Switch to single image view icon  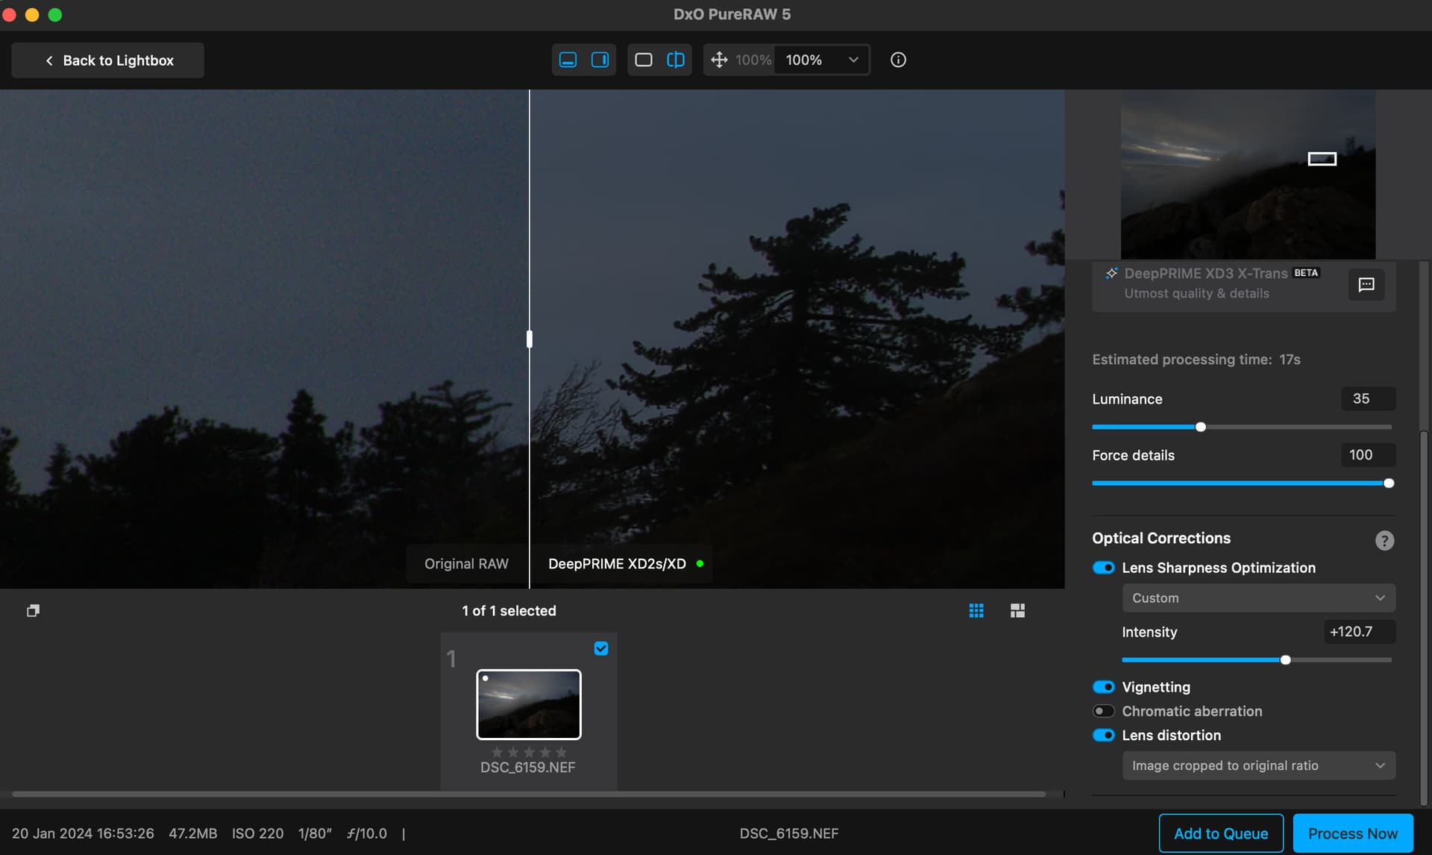tap(643, 60)
